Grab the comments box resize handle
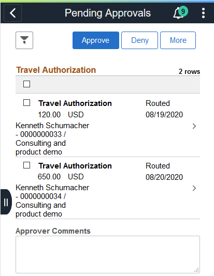Screen dimensions: 214x276 [197, 270]
